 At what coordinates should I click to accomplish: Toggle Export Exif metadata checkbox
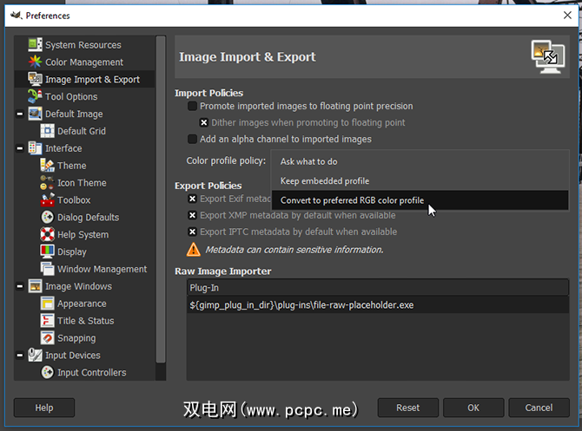click(192, 199)
